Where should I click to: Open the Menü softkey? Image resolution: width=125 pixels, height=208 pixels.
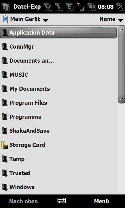pyautogui.click(x=102, y=201)
